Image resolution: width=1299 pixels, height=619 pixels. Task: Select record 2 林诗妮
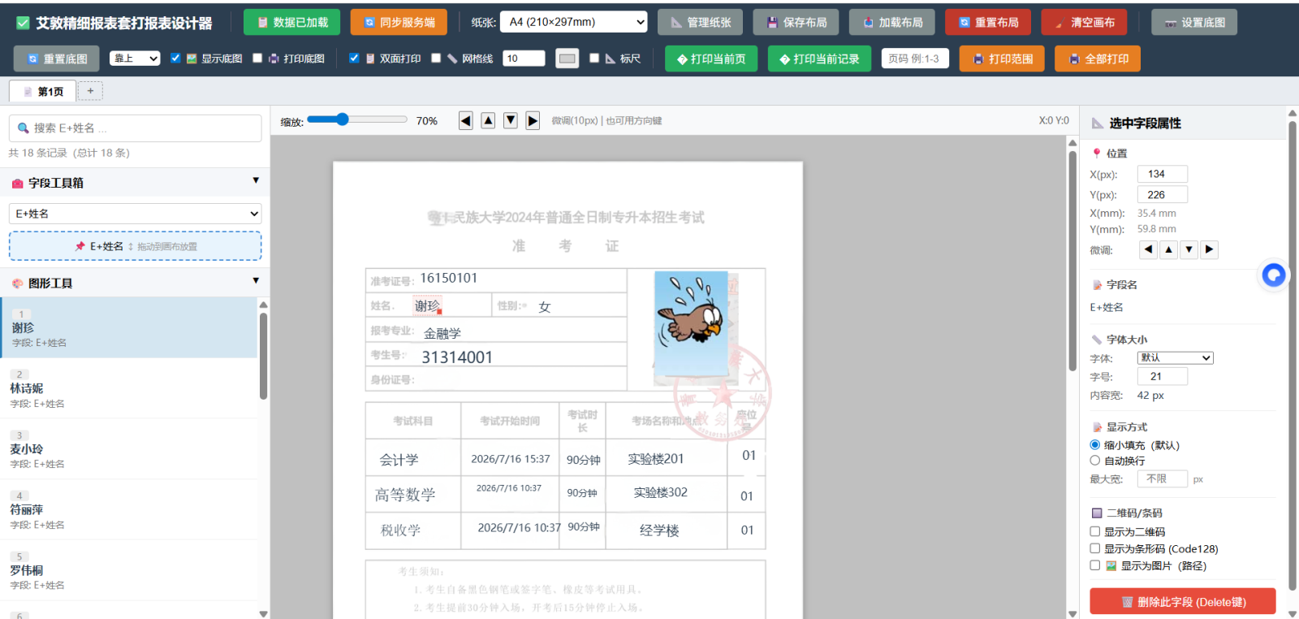(128, 389)
